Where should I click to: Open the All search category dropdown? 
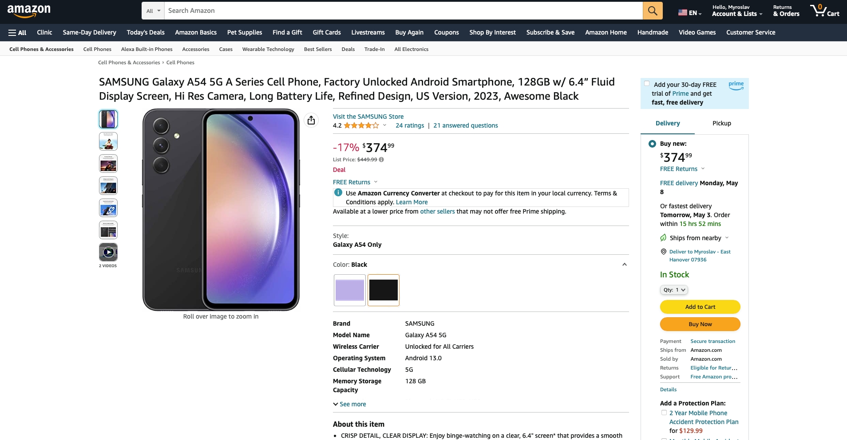point(153,11)
